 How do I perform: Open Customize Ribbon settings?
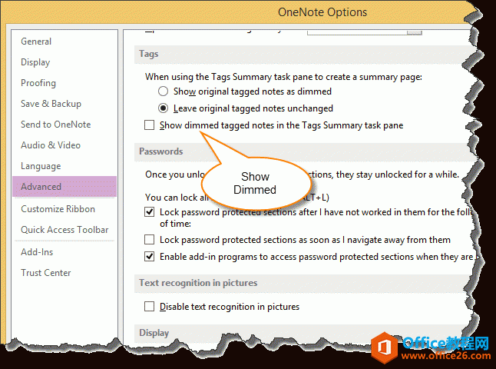(58, 209)
